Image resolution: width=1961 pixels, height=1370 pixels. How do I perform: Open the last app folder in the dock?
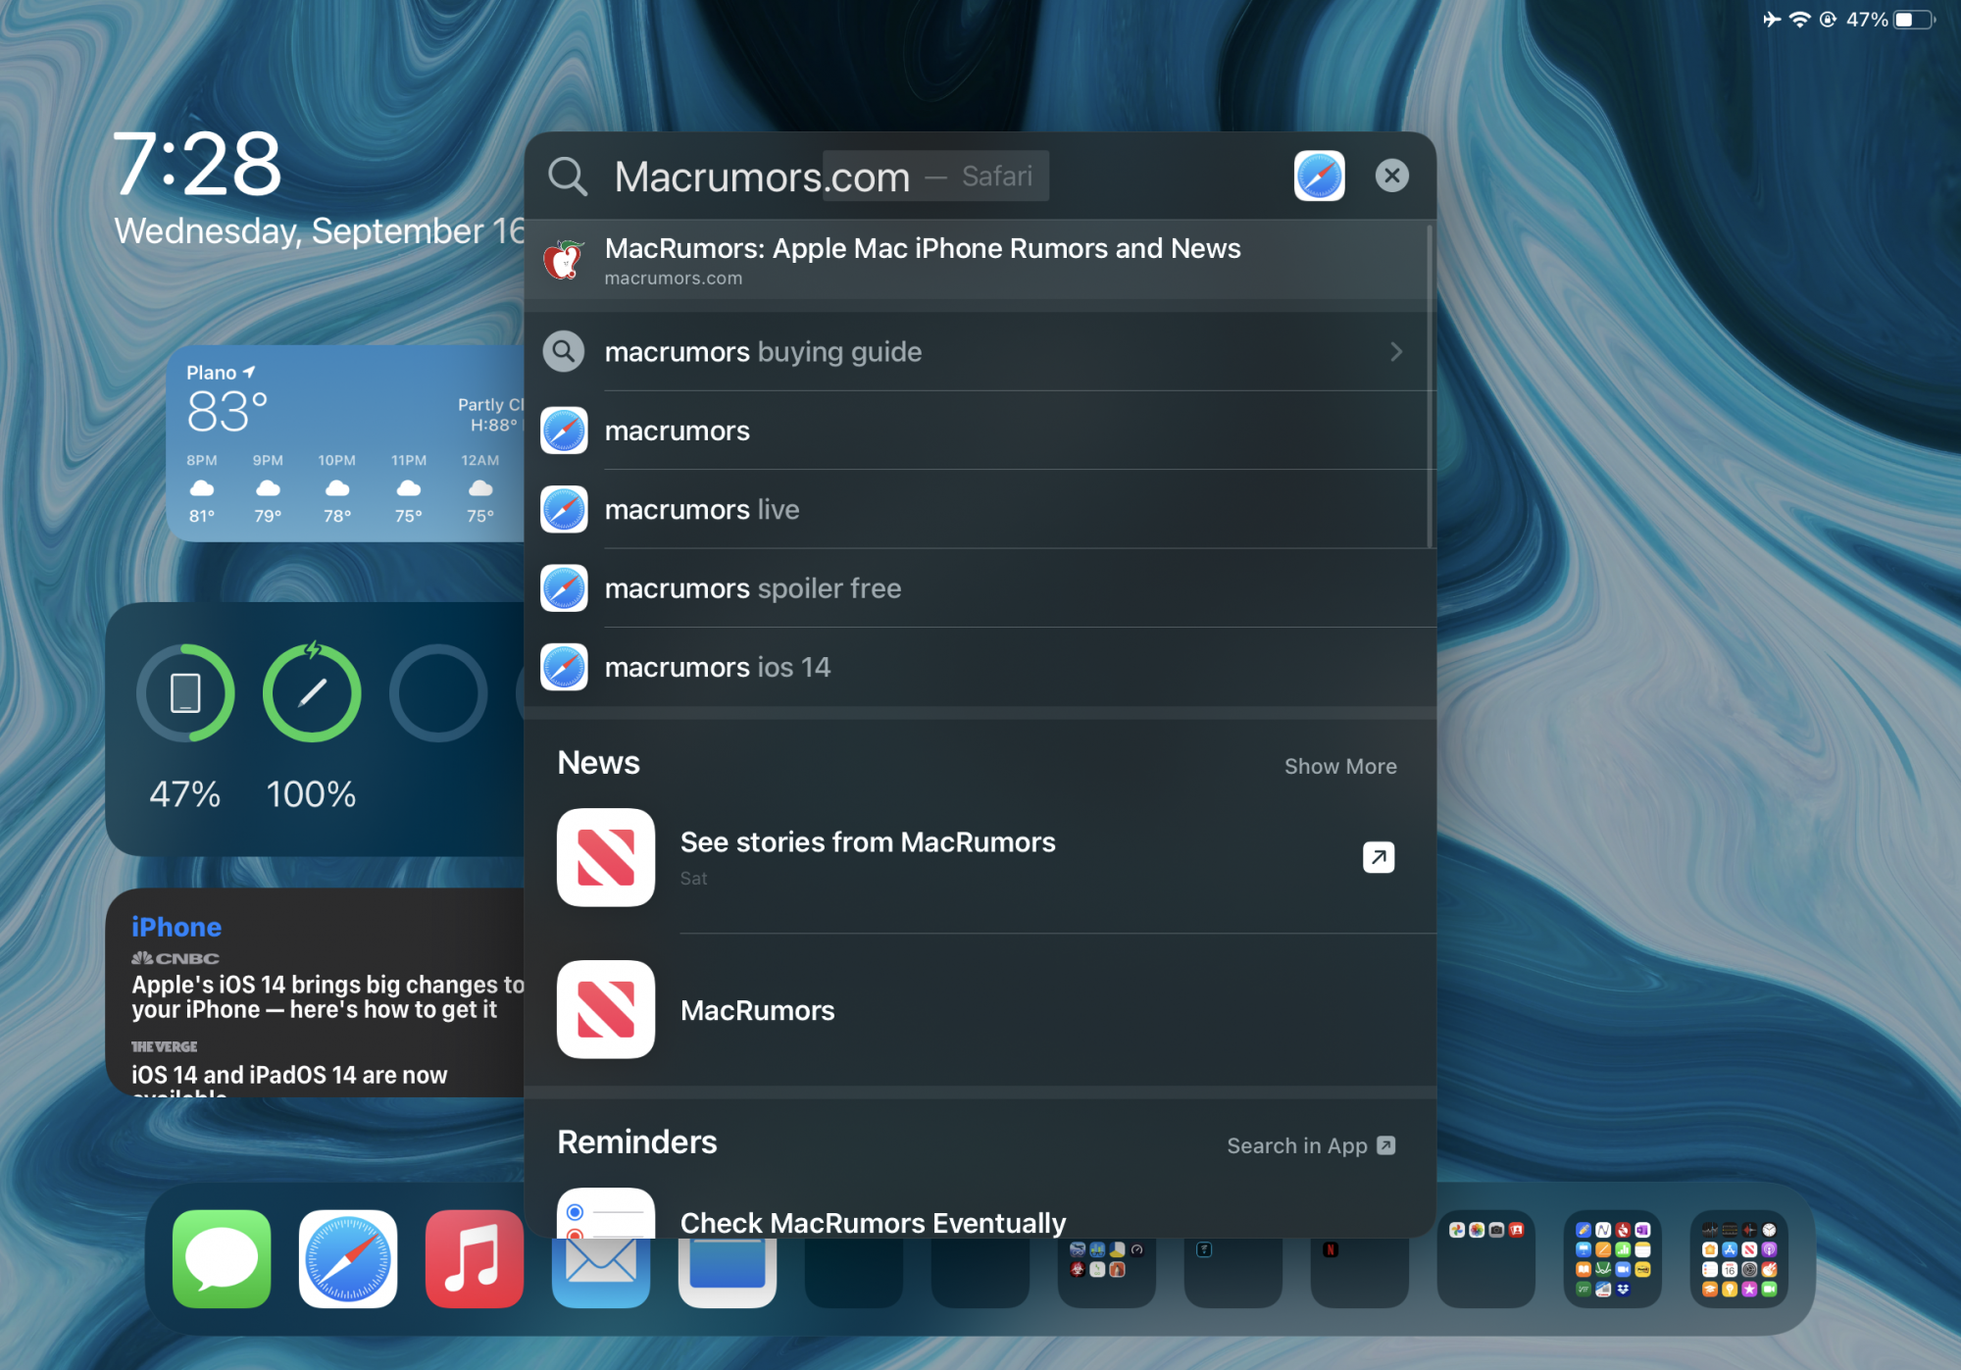[1738, 1258]
